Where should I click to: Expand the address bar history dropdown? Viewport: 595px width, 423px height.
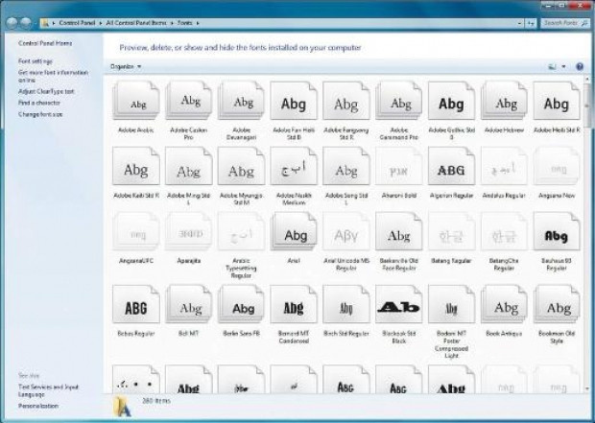tap(519, 23)
